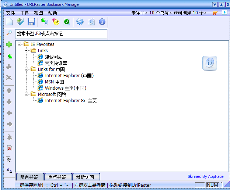Click the gray sidebar icon above letter a
The image size is (230, 190).
pyautogui.click(x=10, y=137)
